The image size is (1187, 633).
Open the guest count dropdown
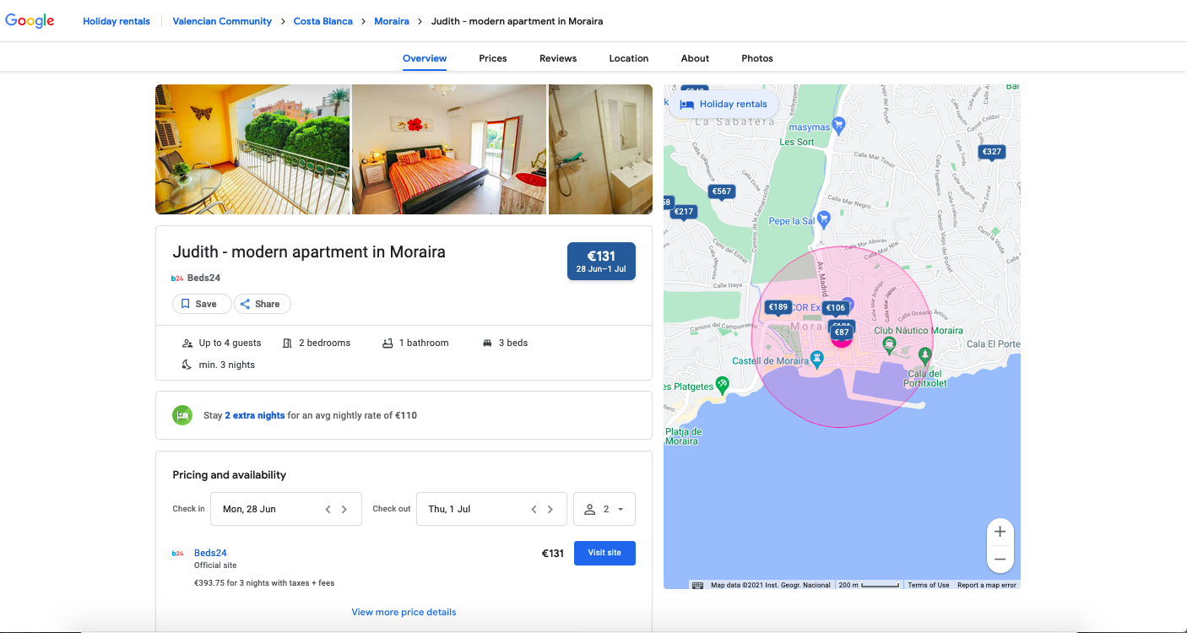604,509
